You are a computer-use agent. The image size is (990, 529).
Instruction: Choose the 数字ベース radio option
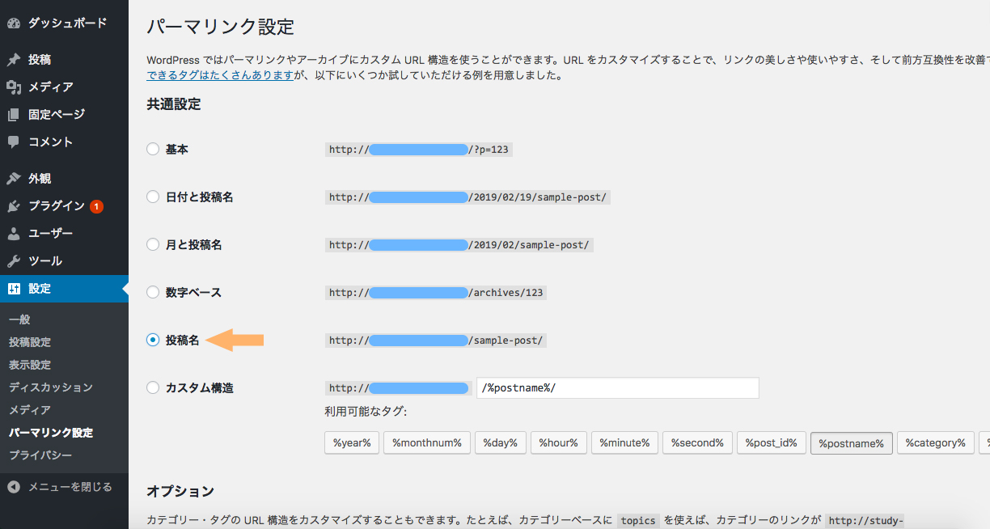[x=153, y=293]
